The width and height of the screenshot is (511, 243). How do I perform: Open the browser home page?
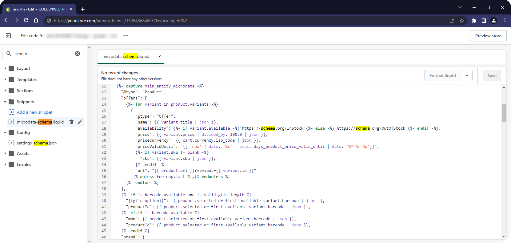[x=36, y=20]
